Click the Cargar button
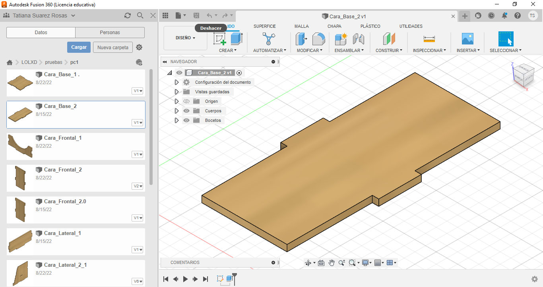This screenshot has height=287, width=543. click(x=79, y=47)
